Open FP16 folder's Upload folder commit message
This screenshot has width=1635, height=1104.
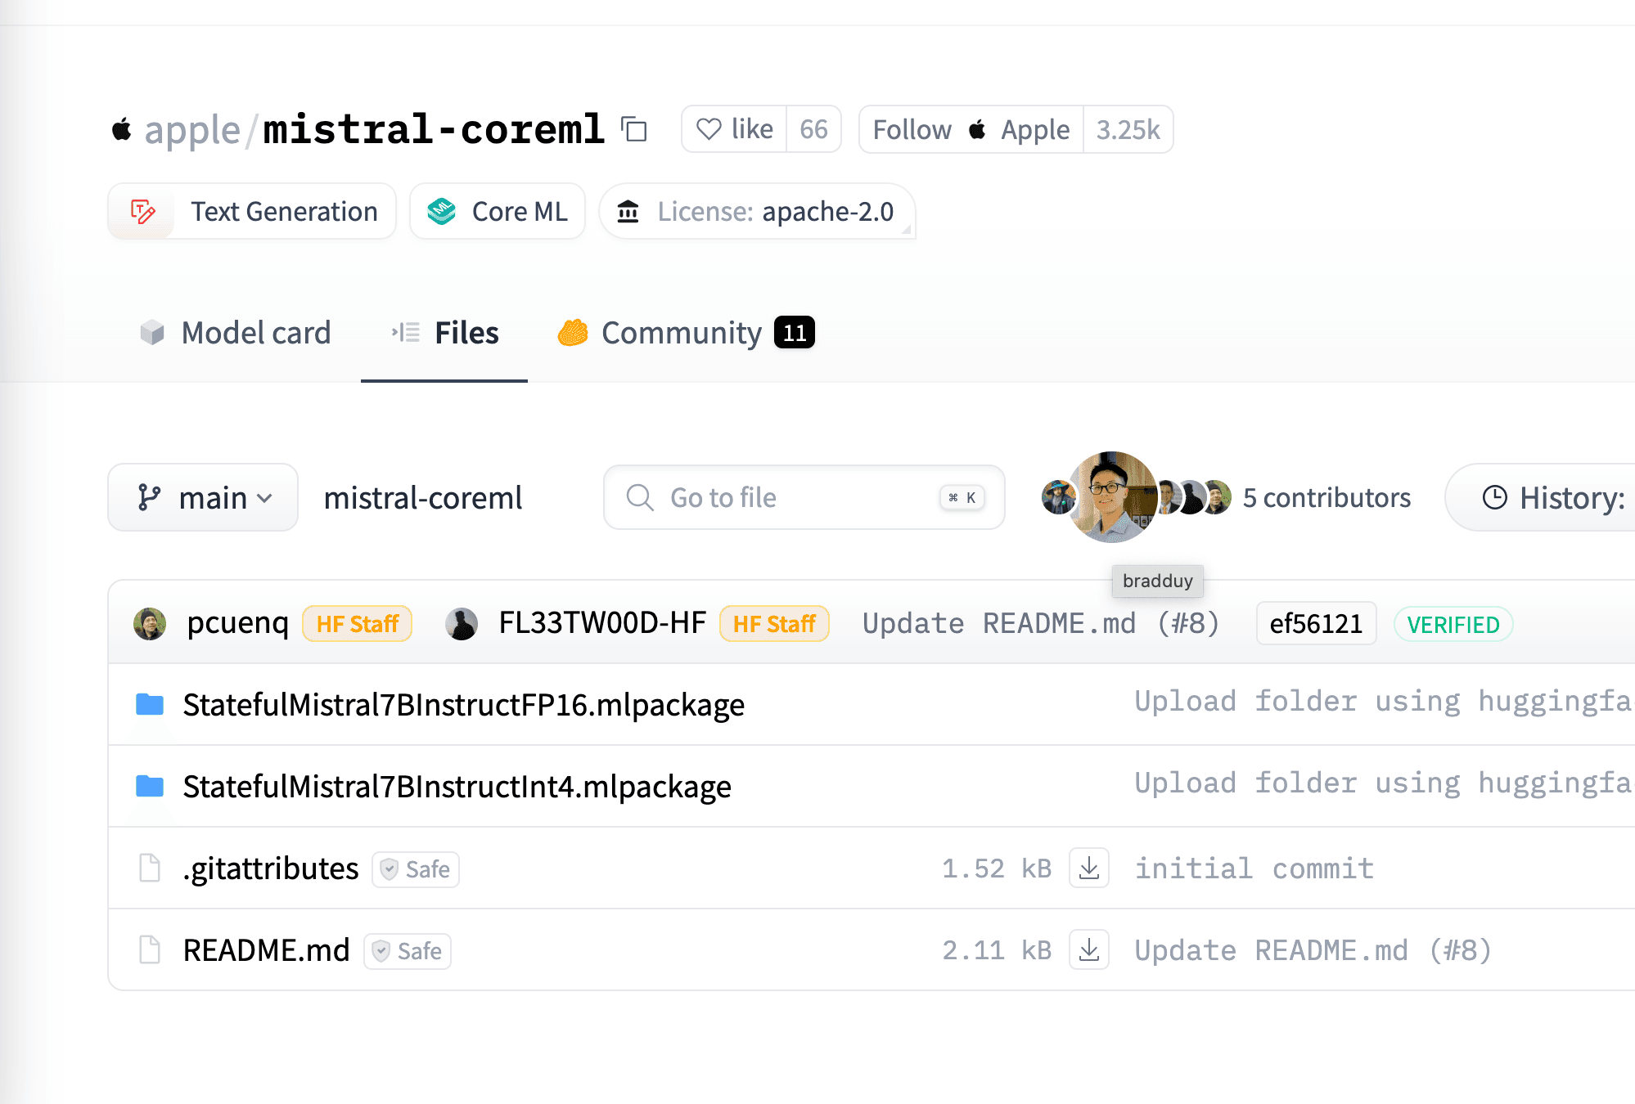[1384, 701]
